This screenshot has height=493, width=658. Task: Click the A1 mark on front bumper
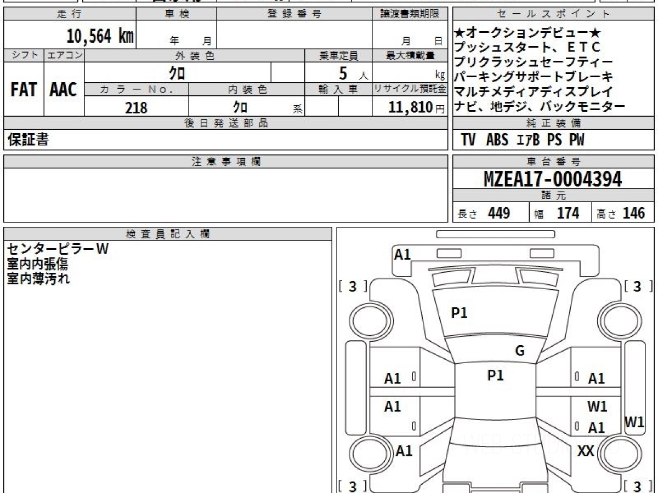[402, 254]
